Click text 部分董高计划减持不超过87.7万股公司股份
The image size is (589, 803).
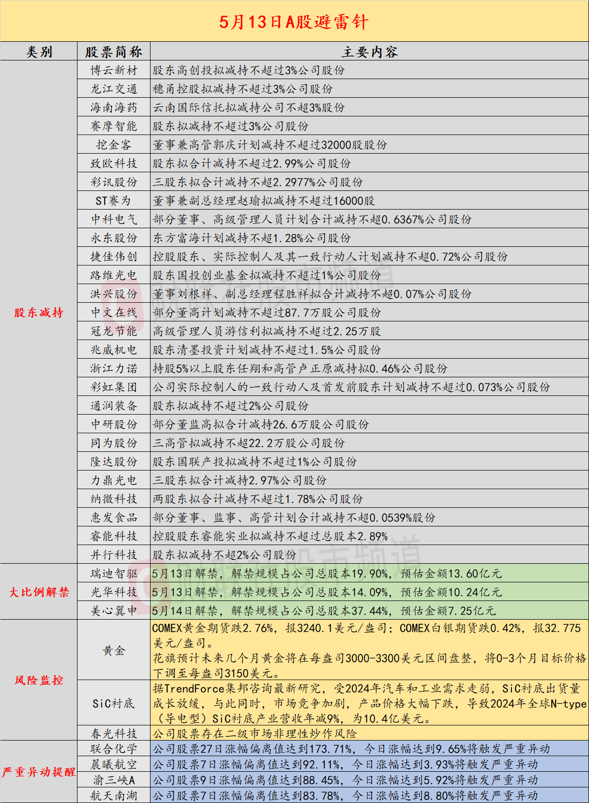click(x=267, y=312)
